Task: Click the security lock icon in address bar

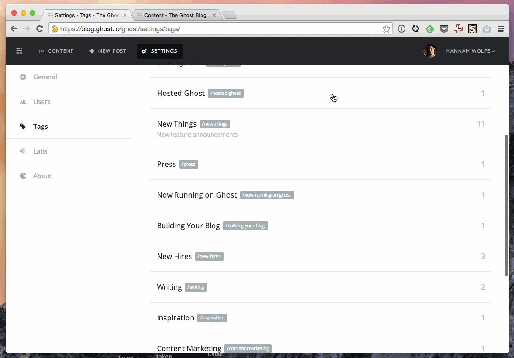Action: 55,29
